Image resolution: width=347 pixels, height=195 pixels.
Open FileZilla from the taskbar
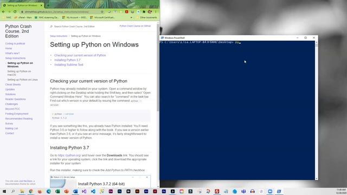(217, 191)
